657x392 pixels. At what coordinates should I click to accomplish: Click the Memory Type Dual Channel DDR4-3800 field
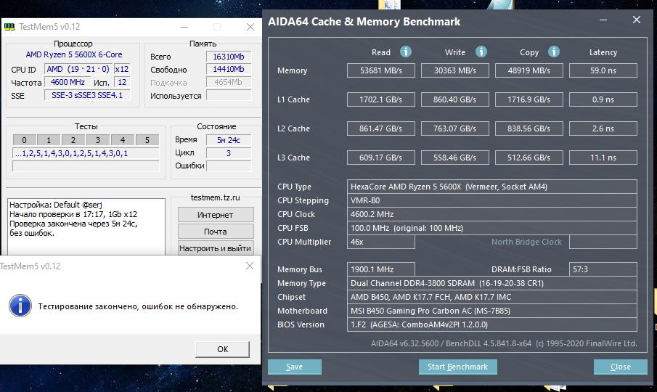492,283
